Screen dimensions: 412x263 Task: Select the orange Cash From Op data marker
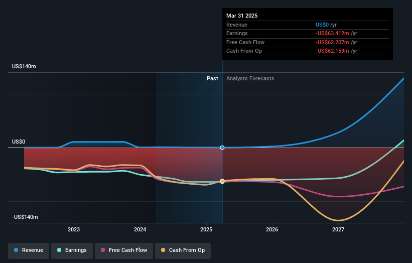pyautogui.click(x=222, y=181)
